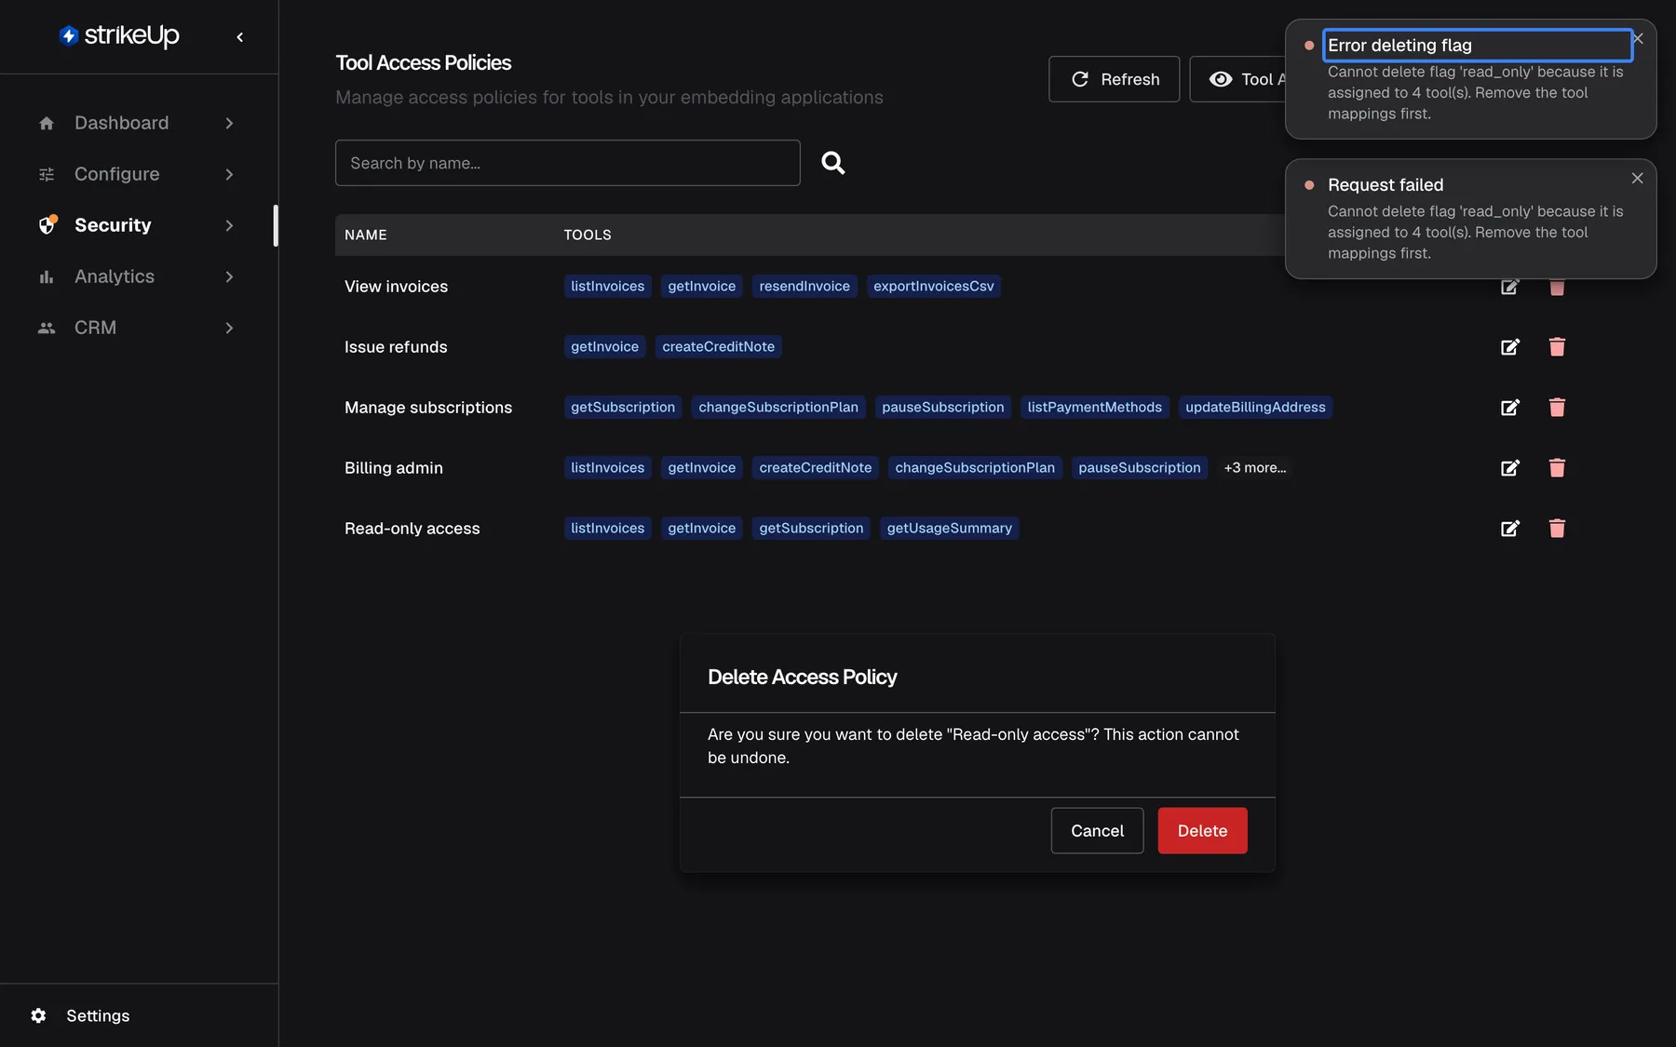Viewport: 1676px width, 1047px height.
Task: Click the NAME column header
Action: pos(366,235)
